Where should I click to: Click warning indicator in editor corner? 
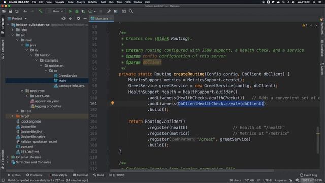pos(305,25)
